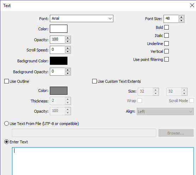Screen dimensions: 196x175
Task: Enable the Underline checkbox
Action: tap(166, 44)
